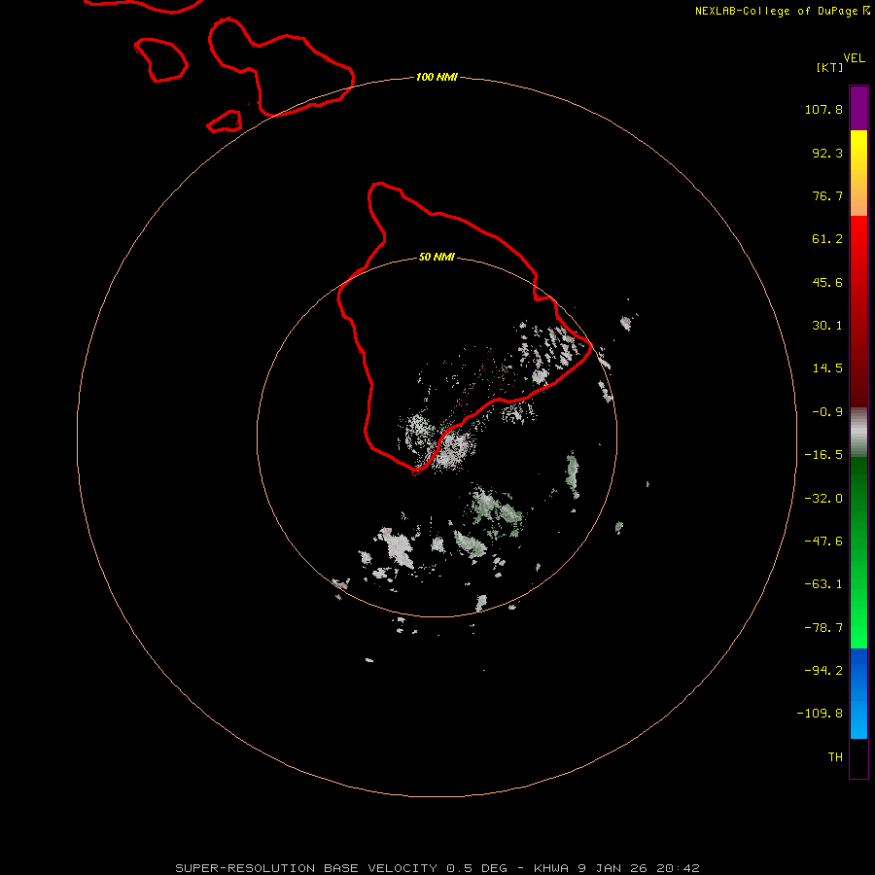
Task: Click the Super-Resolution Base Velocity caption
Action: point(437,868)
